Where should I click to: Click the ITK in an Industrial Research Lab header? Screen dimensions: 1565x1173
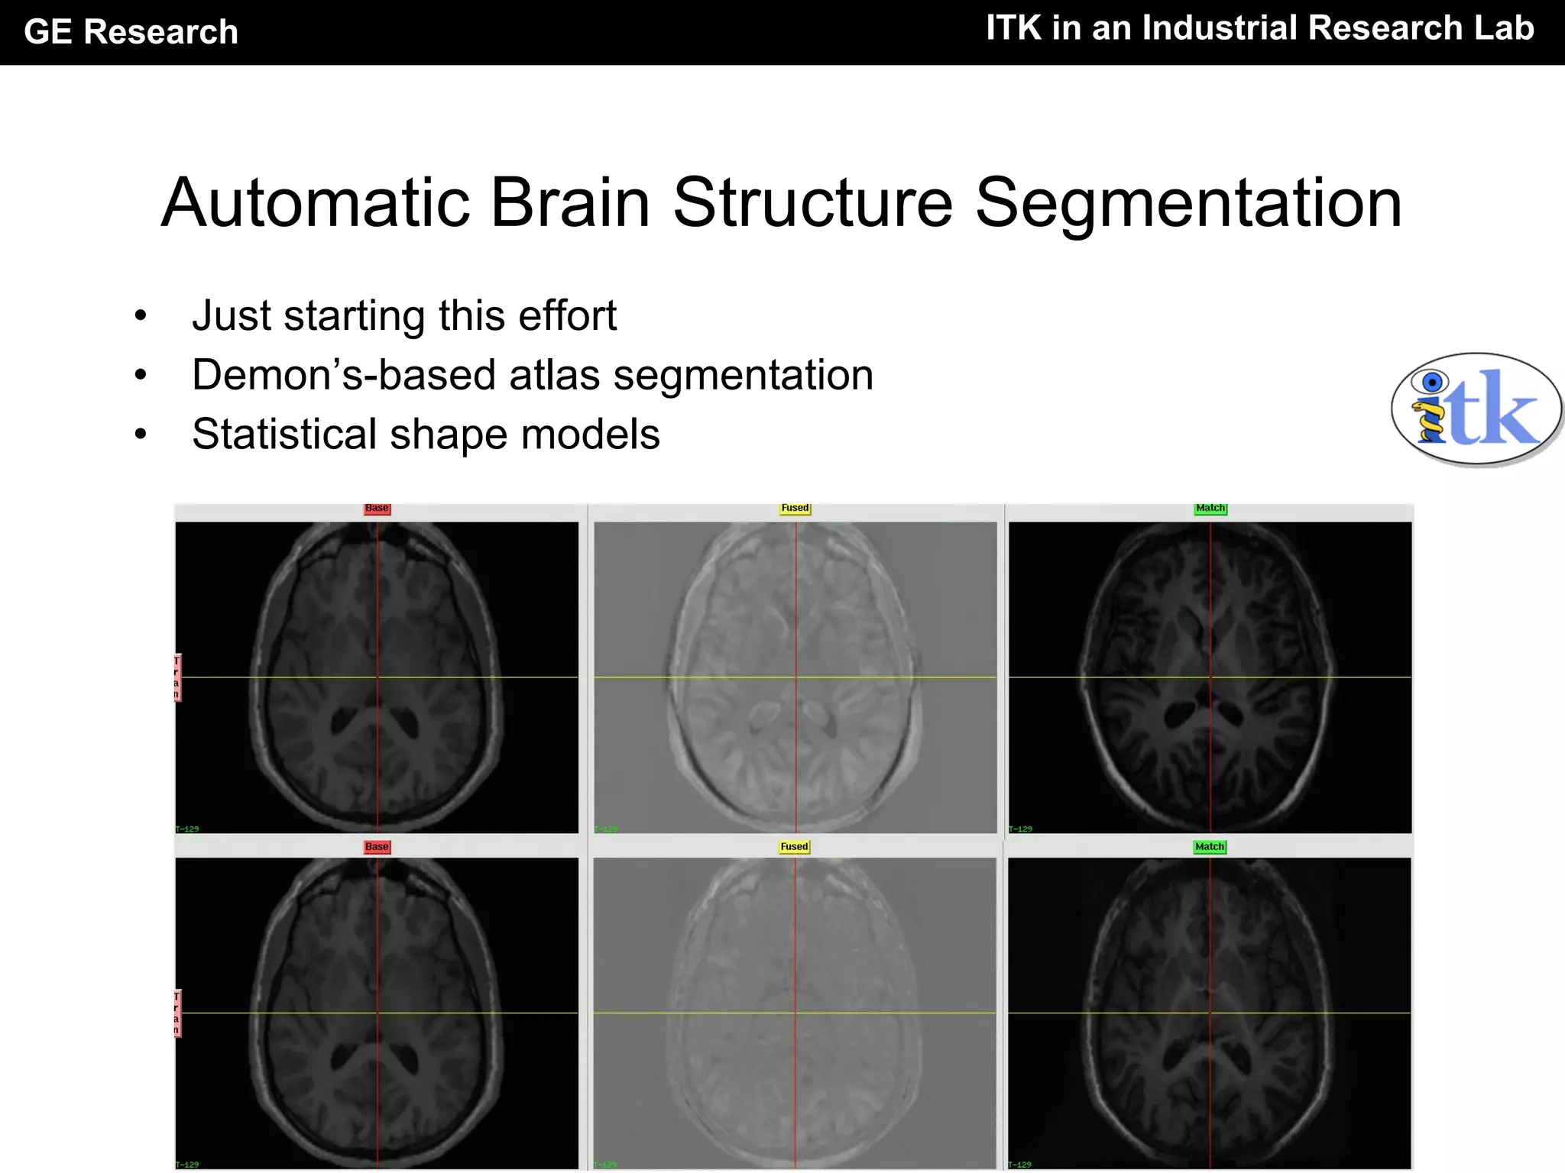(1259, 28)
